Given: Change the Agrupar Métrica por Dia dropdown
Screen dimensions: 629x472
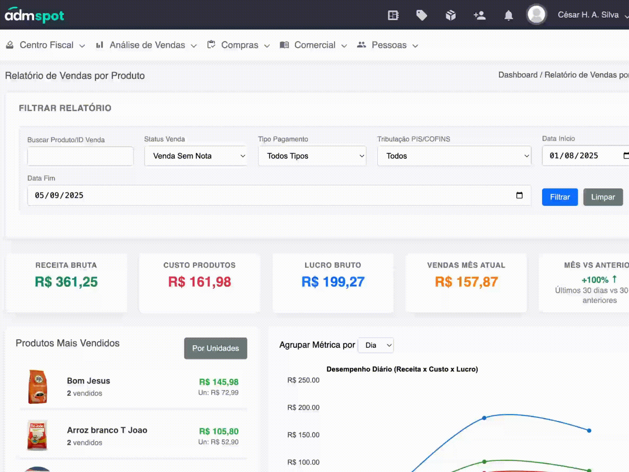Looking at the screenshot, I should [375, 345].
